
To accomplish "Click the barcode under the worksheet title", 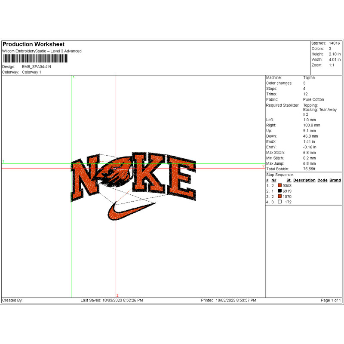I will [x=29, y=58].
